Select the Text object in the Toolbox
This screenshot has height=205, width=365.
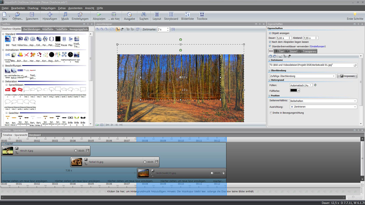tap(14, 39)
